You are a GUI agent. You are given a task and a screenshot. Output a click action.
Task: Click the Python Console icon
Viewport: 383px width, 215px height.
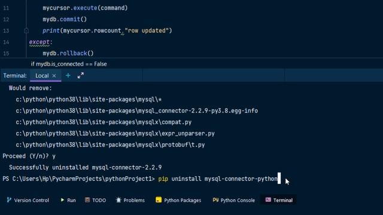coord(215,200)
